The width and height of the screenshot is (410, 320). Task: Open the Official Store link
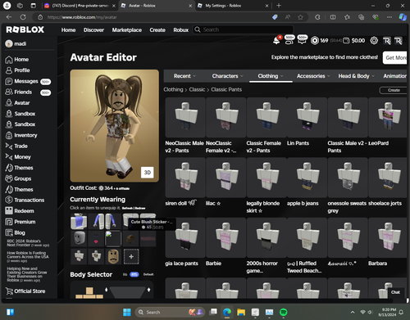tap(25, 291)
